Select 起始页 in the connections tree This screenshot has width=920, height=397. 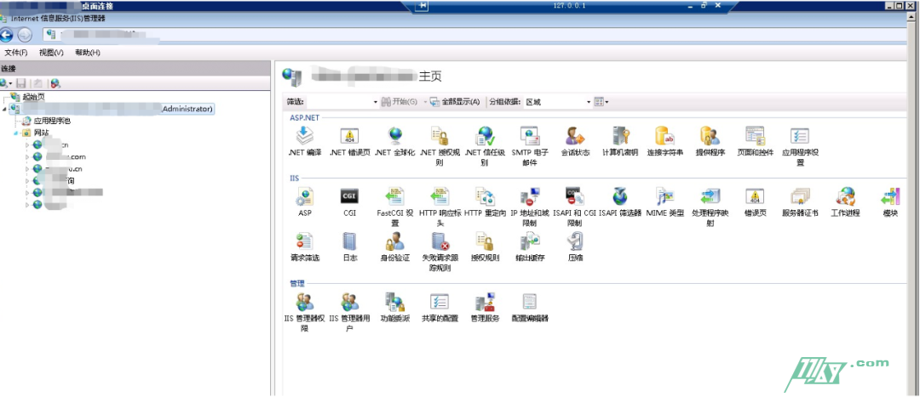click(34, 97)
